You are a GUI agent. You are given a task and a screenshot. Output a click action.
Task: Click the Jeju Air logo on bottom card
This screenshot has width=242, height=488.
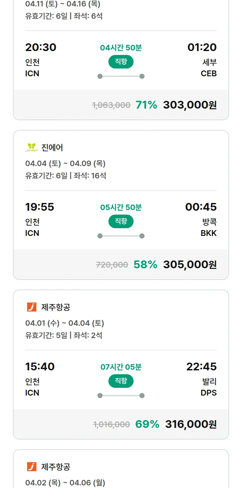coord(32,467)
